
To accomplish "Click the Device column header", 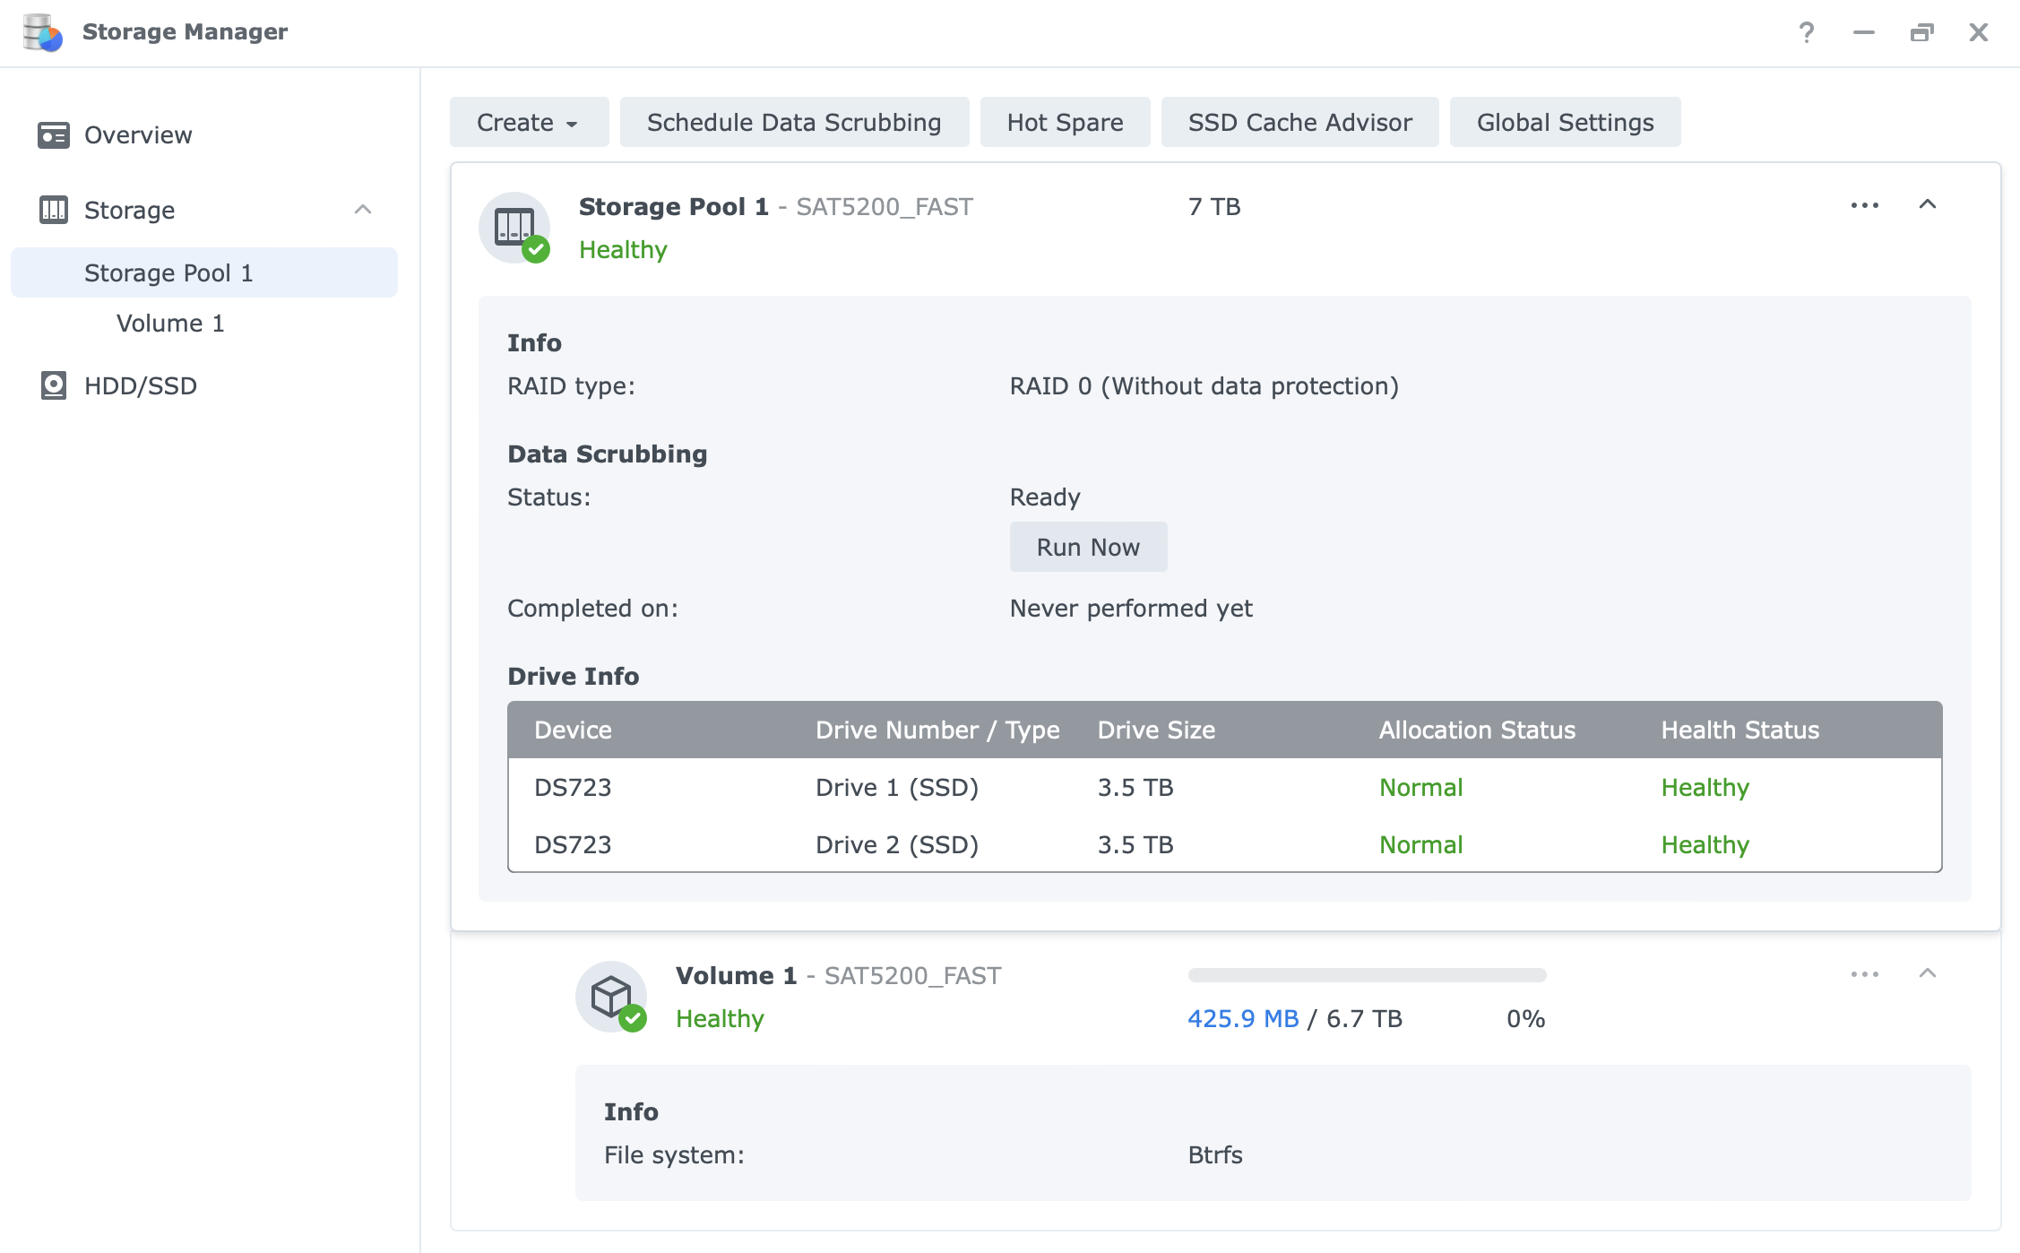I will click(x=573, y=730).
